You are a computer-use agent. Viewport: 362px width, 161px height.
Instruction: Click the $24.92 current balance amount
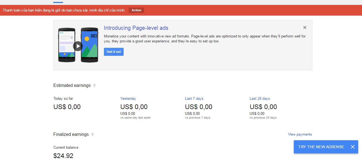(x=63, y=156)
